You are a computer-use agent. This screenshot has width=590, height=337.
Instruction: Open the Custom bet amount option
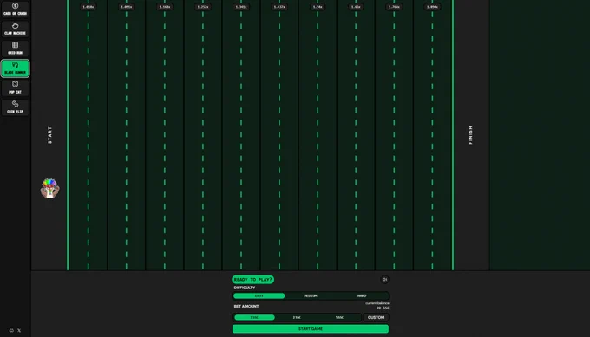(x=376, y=317)
